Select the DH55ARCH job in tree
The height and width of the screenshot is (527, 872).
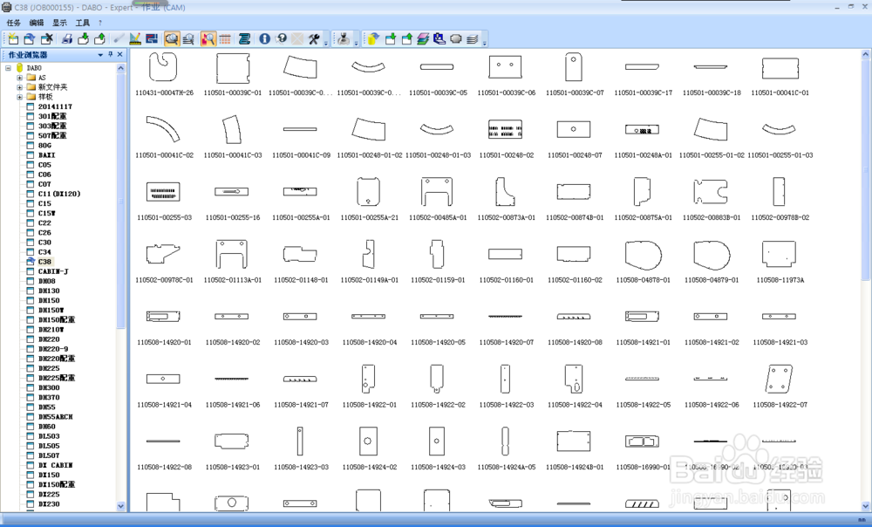(56, 417)
